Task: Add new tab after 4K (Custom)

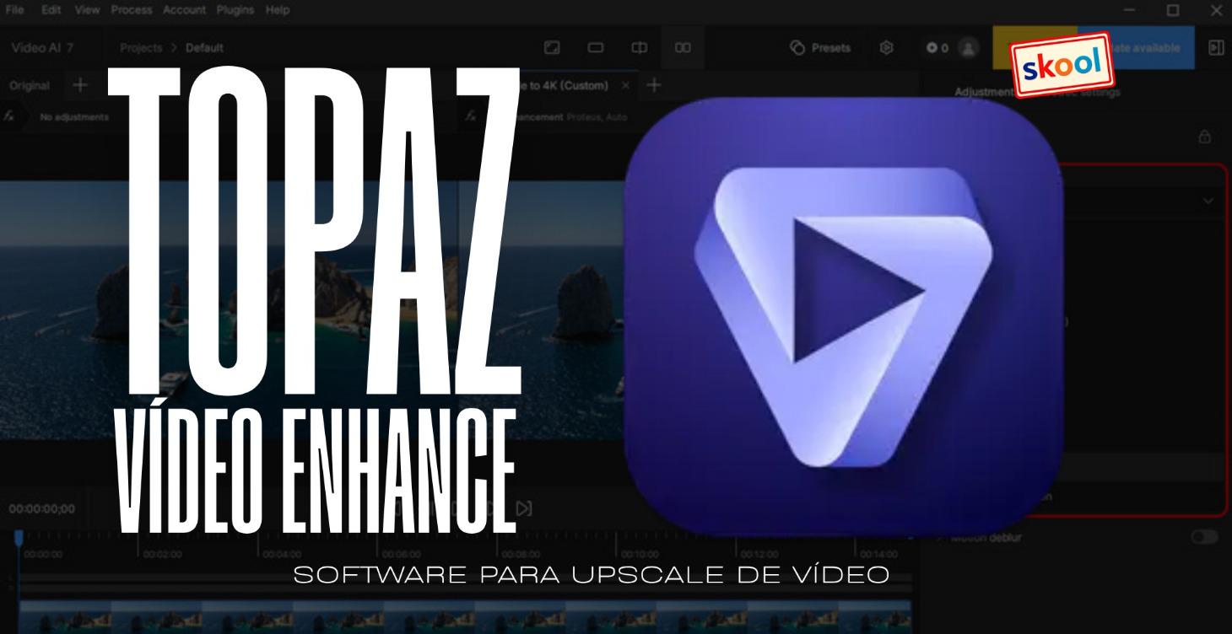Action: click(x=654, y=85)
